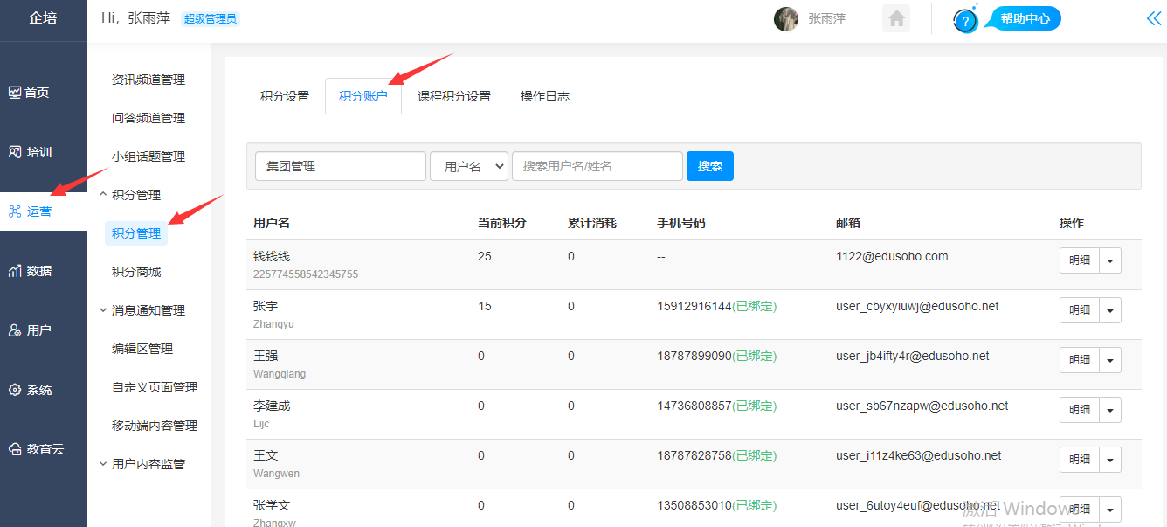1167x527 pixels.
Task: Click 明细 for user 钱钱钱
Action: [x=1080, y=260]
